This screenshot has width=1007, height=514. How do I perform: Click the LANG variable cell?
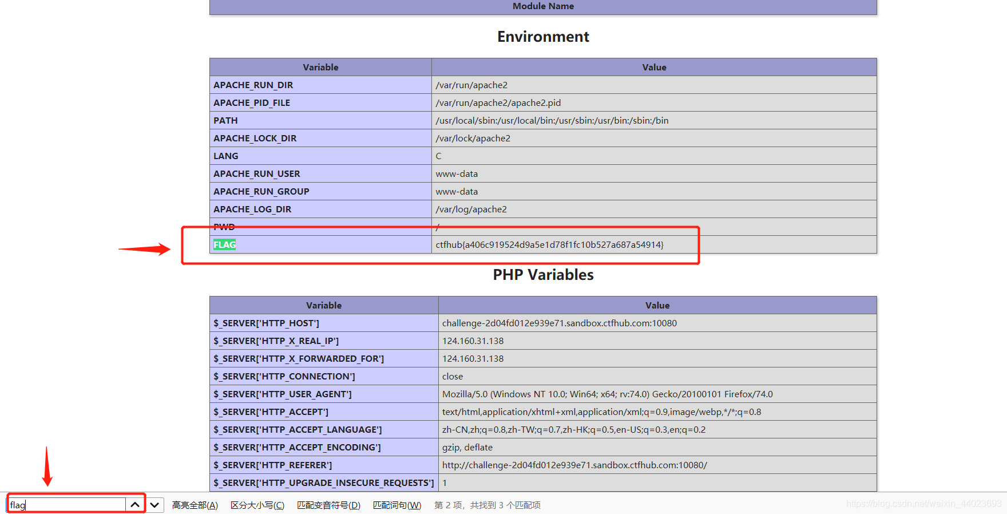320,156
